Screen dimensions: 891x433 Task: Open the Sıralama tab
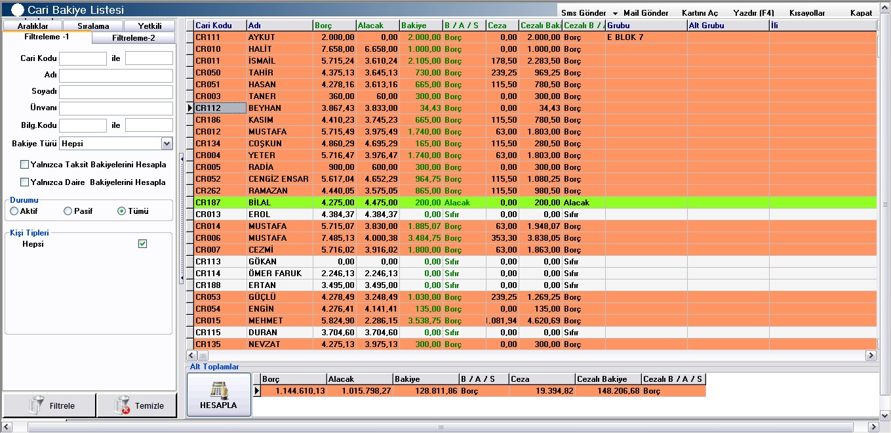pos(93,26)
